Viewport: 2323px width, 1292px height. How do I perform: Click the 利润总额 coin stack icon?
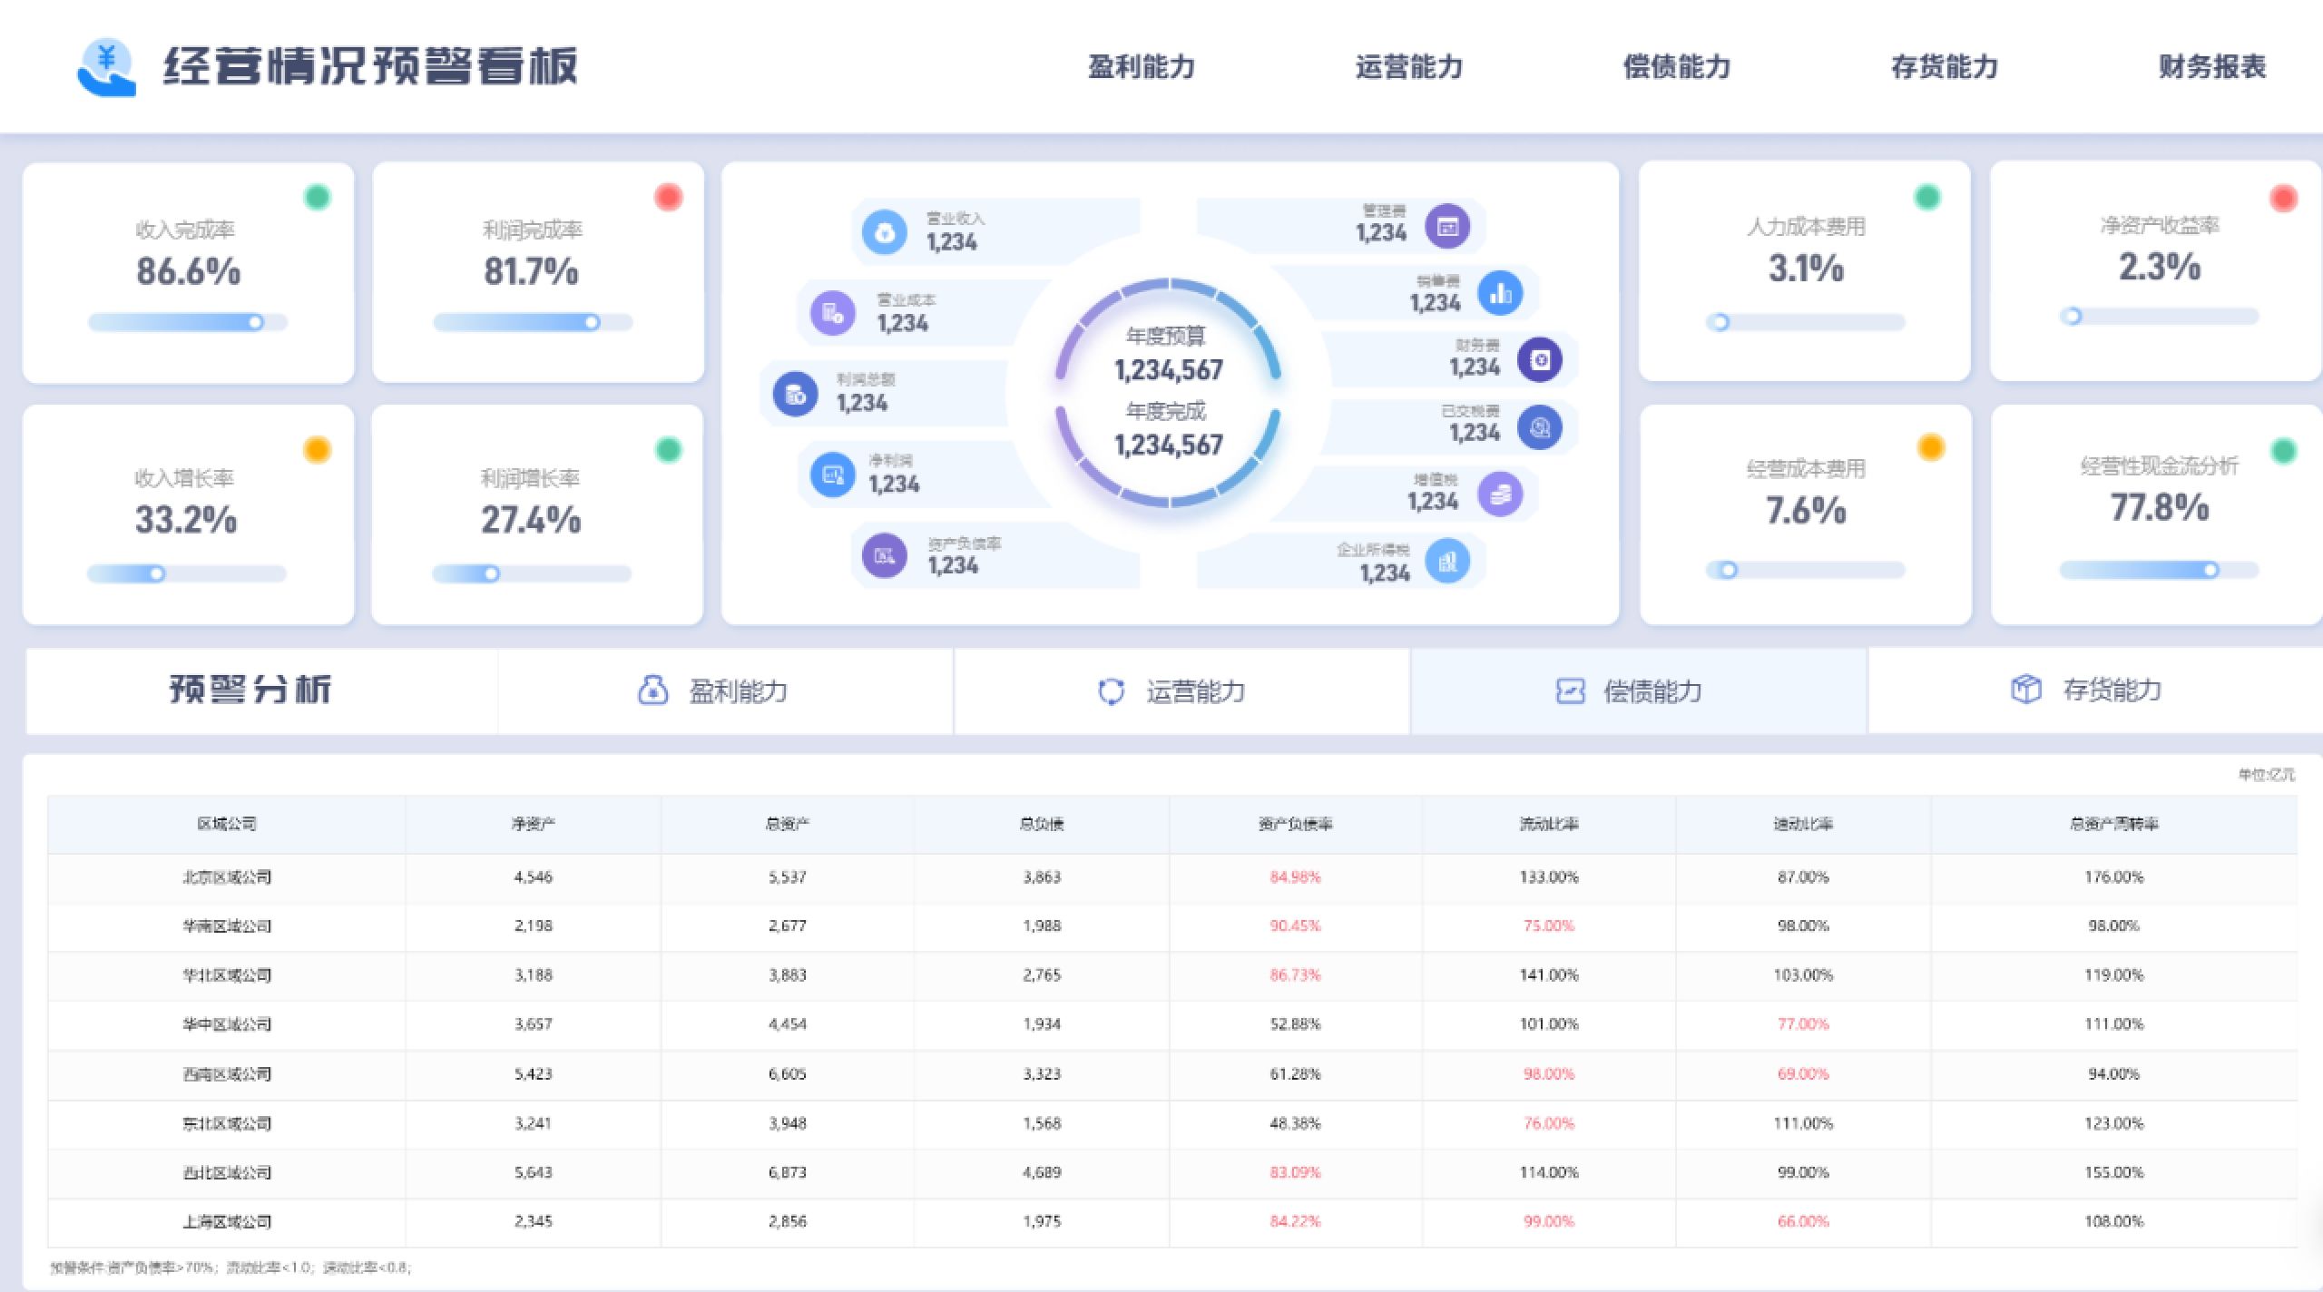(x=795, y=394)
